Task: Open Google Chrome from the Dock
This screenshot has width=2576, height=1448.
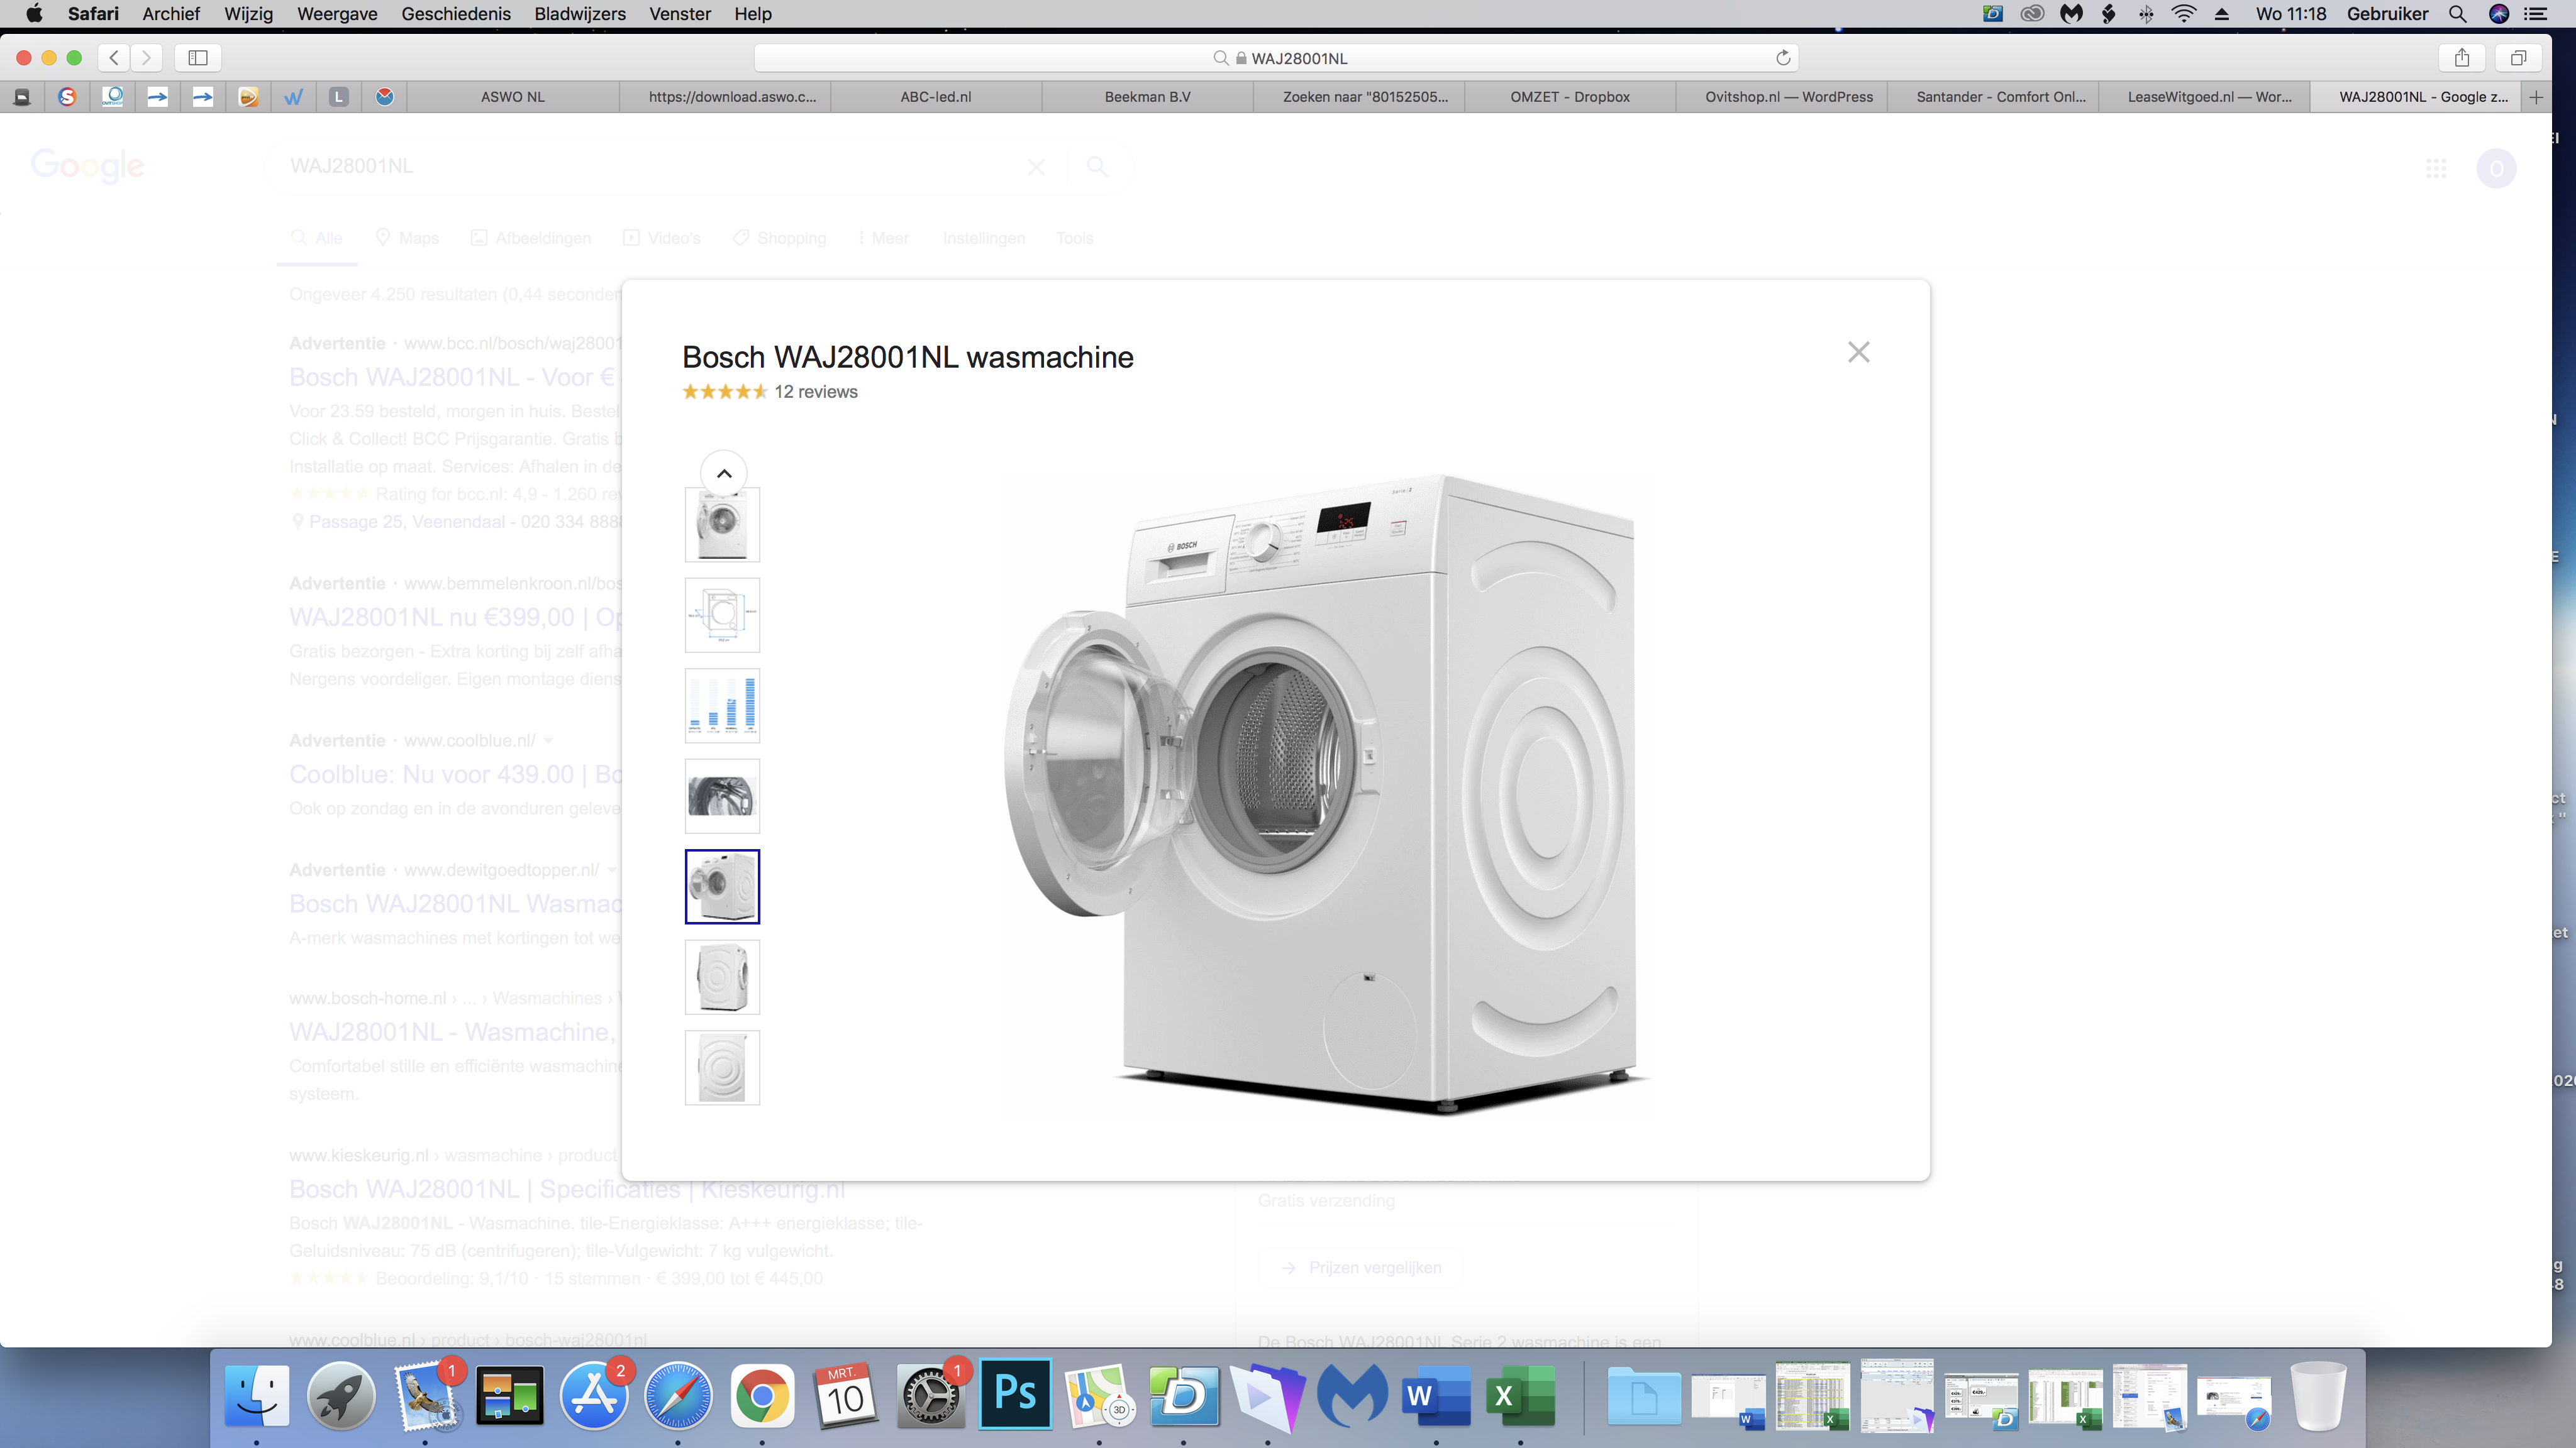Action: (762, 1395)
